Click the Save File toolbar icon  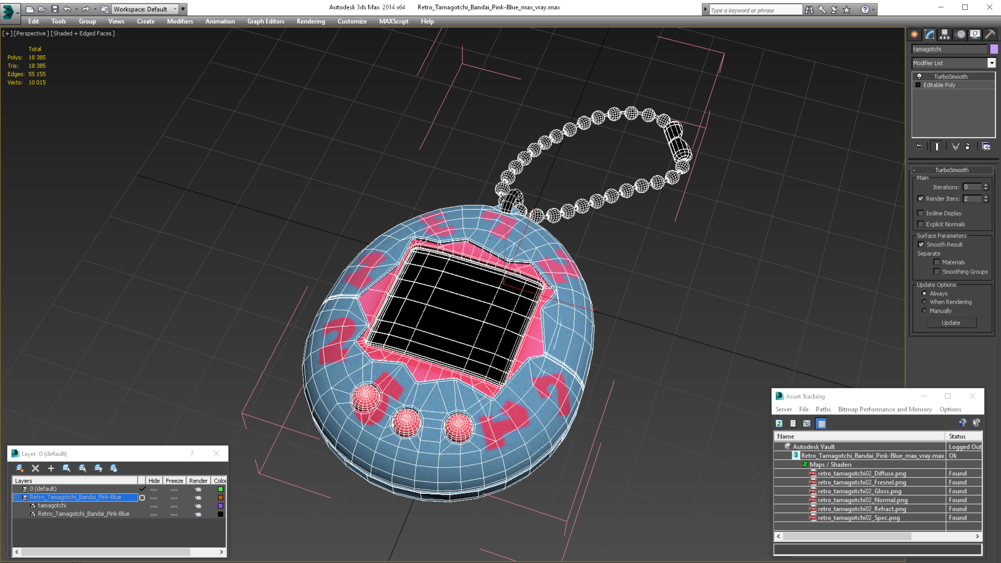pos(55,9)
